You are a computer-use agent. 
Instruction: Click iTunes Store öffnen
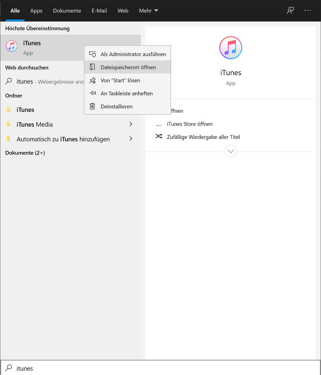pos(190,124)
